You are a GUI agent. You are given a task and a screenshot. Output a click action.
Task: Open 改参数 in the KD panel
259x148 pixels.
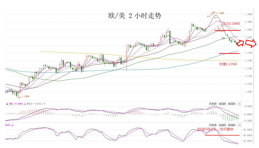tap(213, 125)
